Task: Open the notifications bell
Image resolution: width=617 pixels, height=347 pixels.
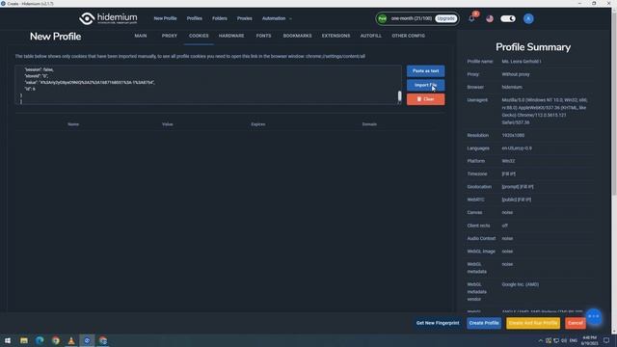Action: click(471, 18)
